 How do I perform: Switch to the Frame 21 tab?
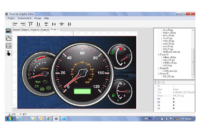45,30
